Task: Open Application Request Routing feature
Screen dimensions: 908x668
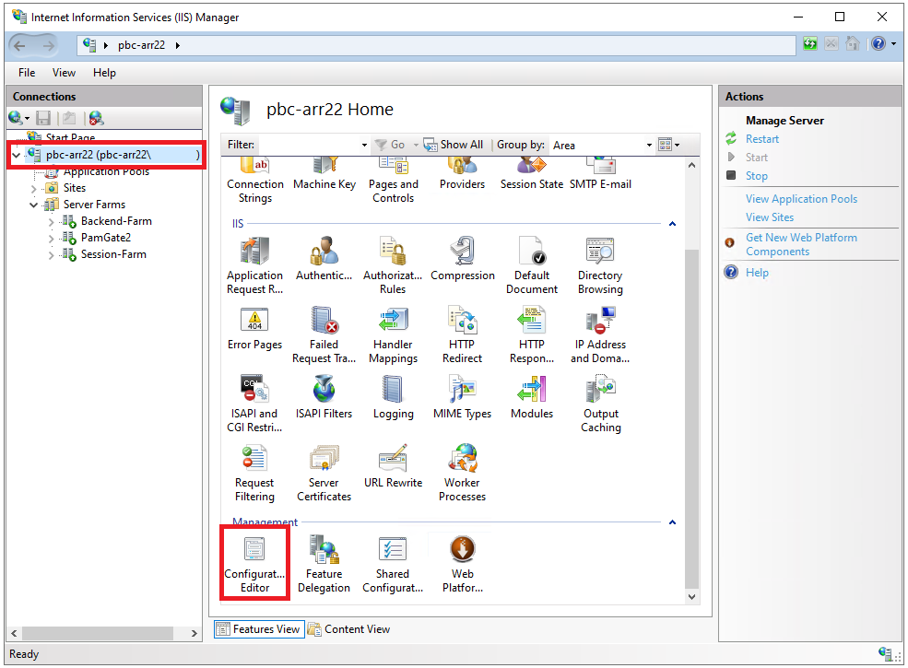Action: click(x=254, y=265)
